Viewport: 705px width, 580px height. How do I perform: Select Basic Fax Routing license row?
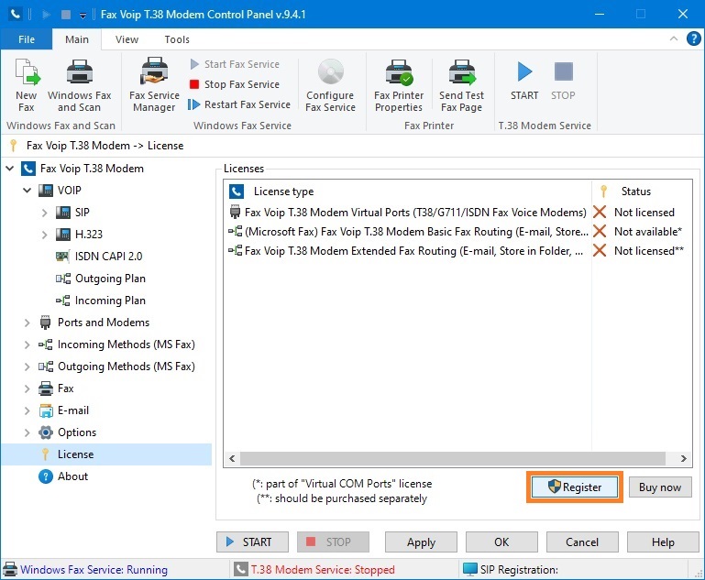click(x=457, y=232)
